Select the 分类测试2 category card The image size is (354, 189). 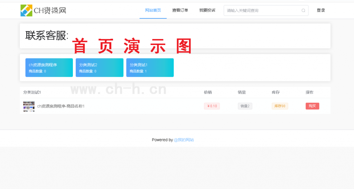[x=100, y=67]
